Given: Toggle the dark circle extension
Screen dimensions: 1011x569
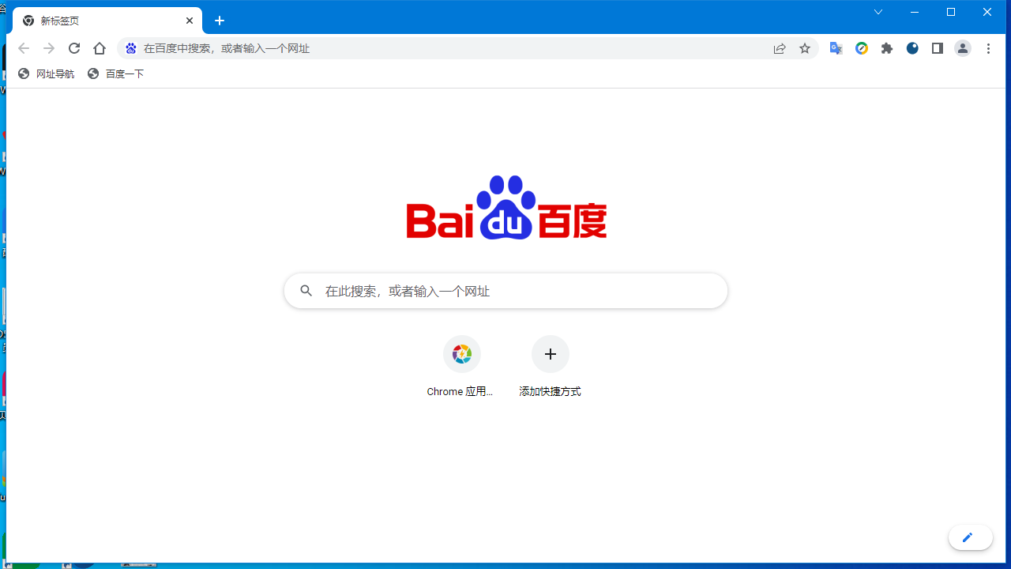Looking at the screenshot, I should pyautogui.click(x=912, y=48).
